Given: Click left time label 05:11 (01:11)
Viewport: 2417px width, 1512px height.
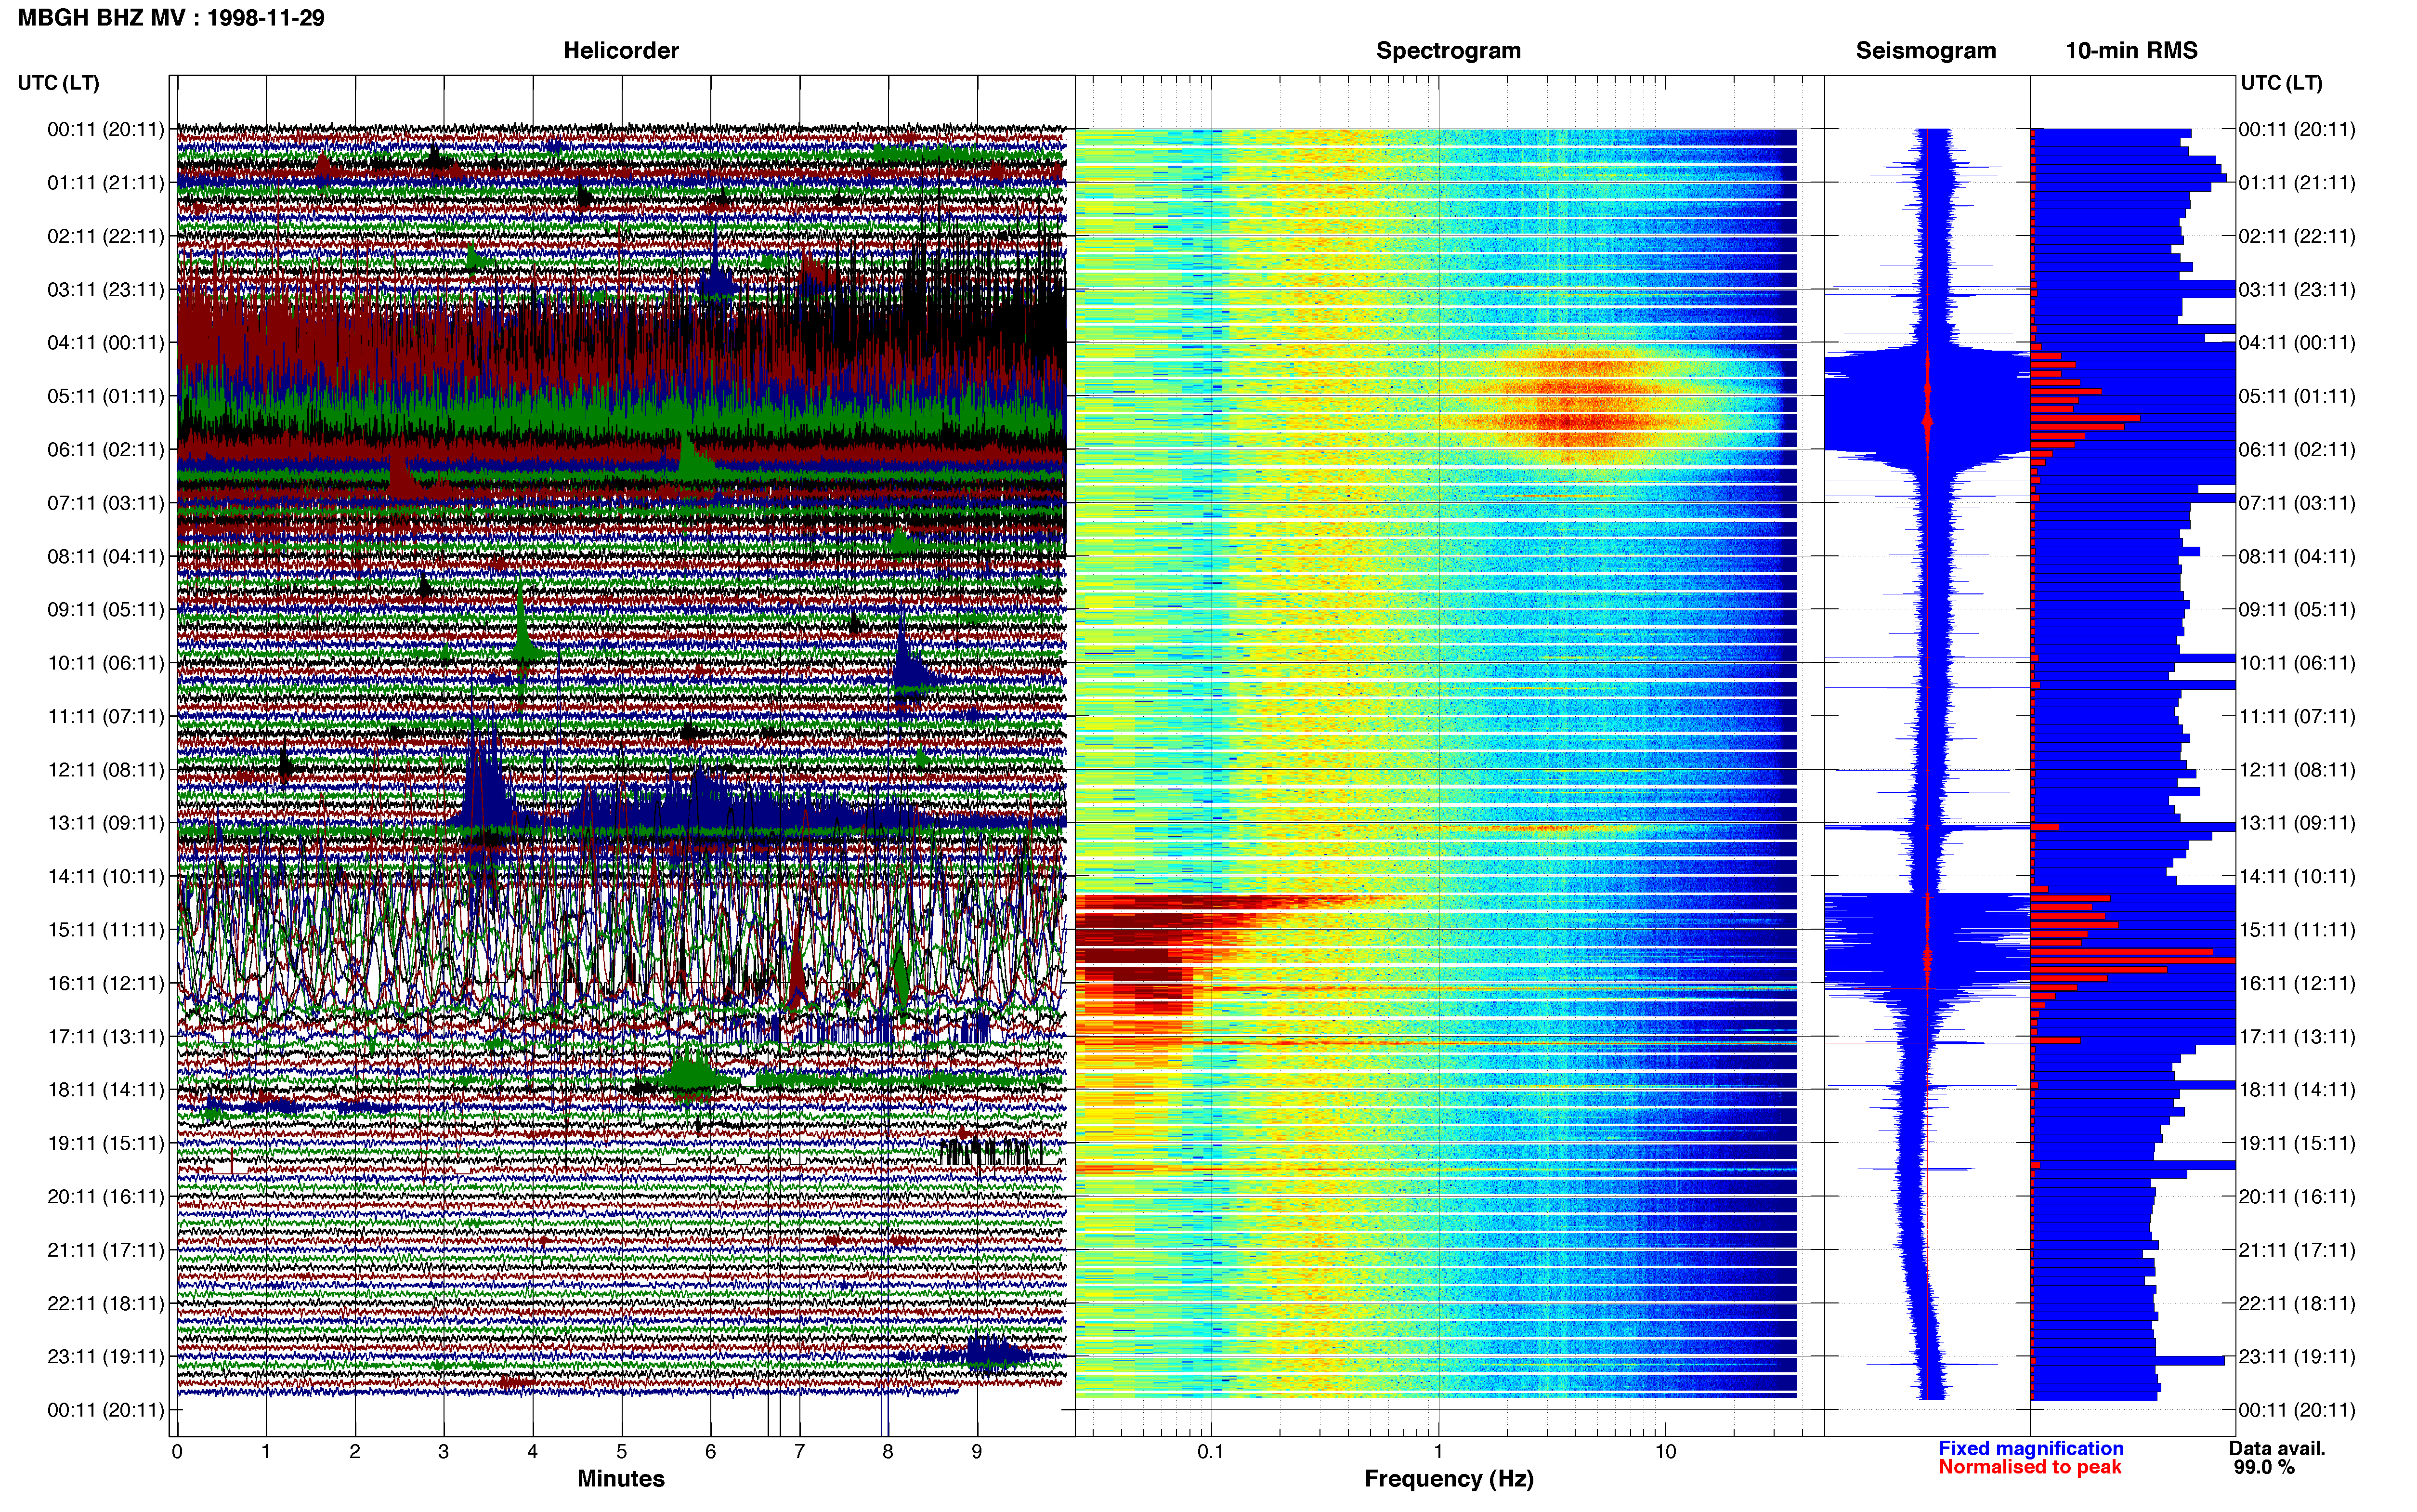Looking at the screenshot, I should tap(106, 396).
